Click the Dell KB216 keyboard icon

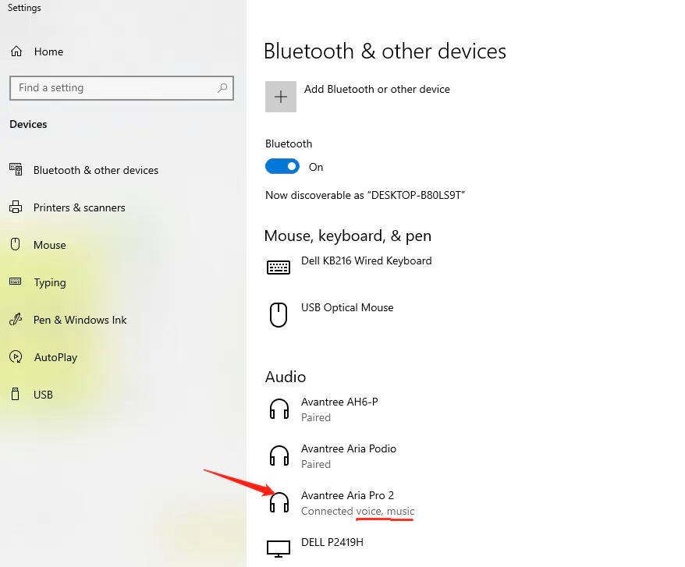[279, 268]
